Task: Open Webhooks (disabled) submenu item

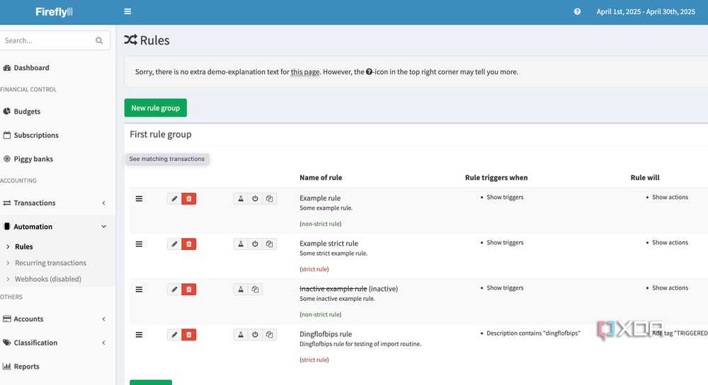Action: [x=48, y=279]
